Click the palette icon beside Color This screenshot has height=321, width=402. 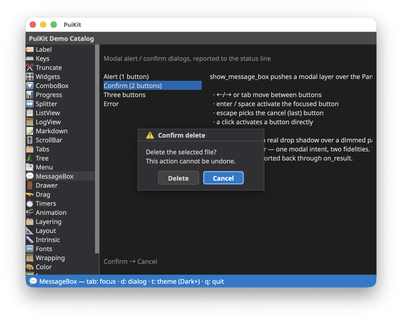[30, 267]
